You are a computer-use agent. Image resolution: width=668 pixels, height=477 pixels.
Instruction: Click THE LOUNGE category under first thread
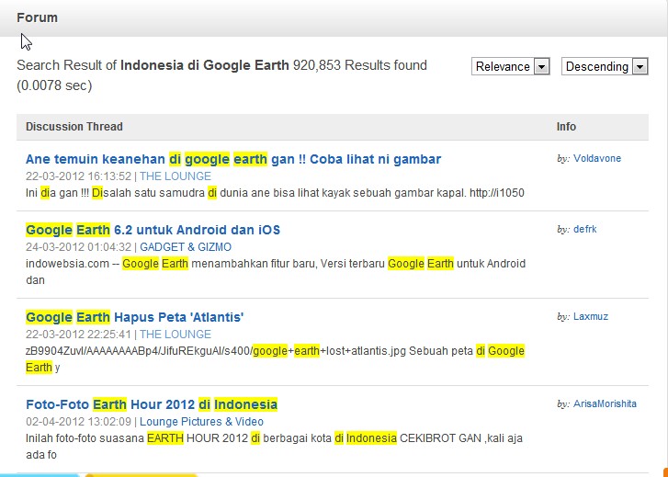click(175, 176)
